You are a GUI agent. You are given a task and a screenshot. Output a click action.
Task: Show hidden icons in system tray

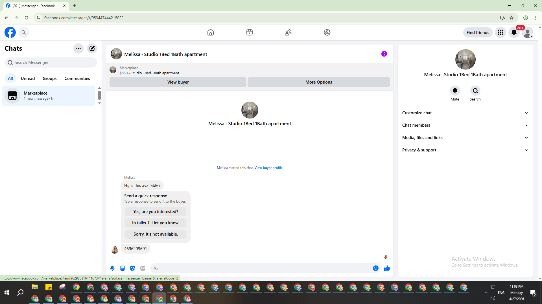(486, 293)
